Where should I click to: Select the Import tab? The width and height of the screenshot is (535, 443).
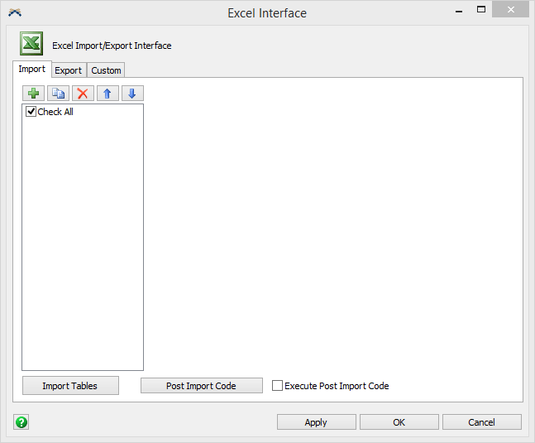(x=32, y=70)
